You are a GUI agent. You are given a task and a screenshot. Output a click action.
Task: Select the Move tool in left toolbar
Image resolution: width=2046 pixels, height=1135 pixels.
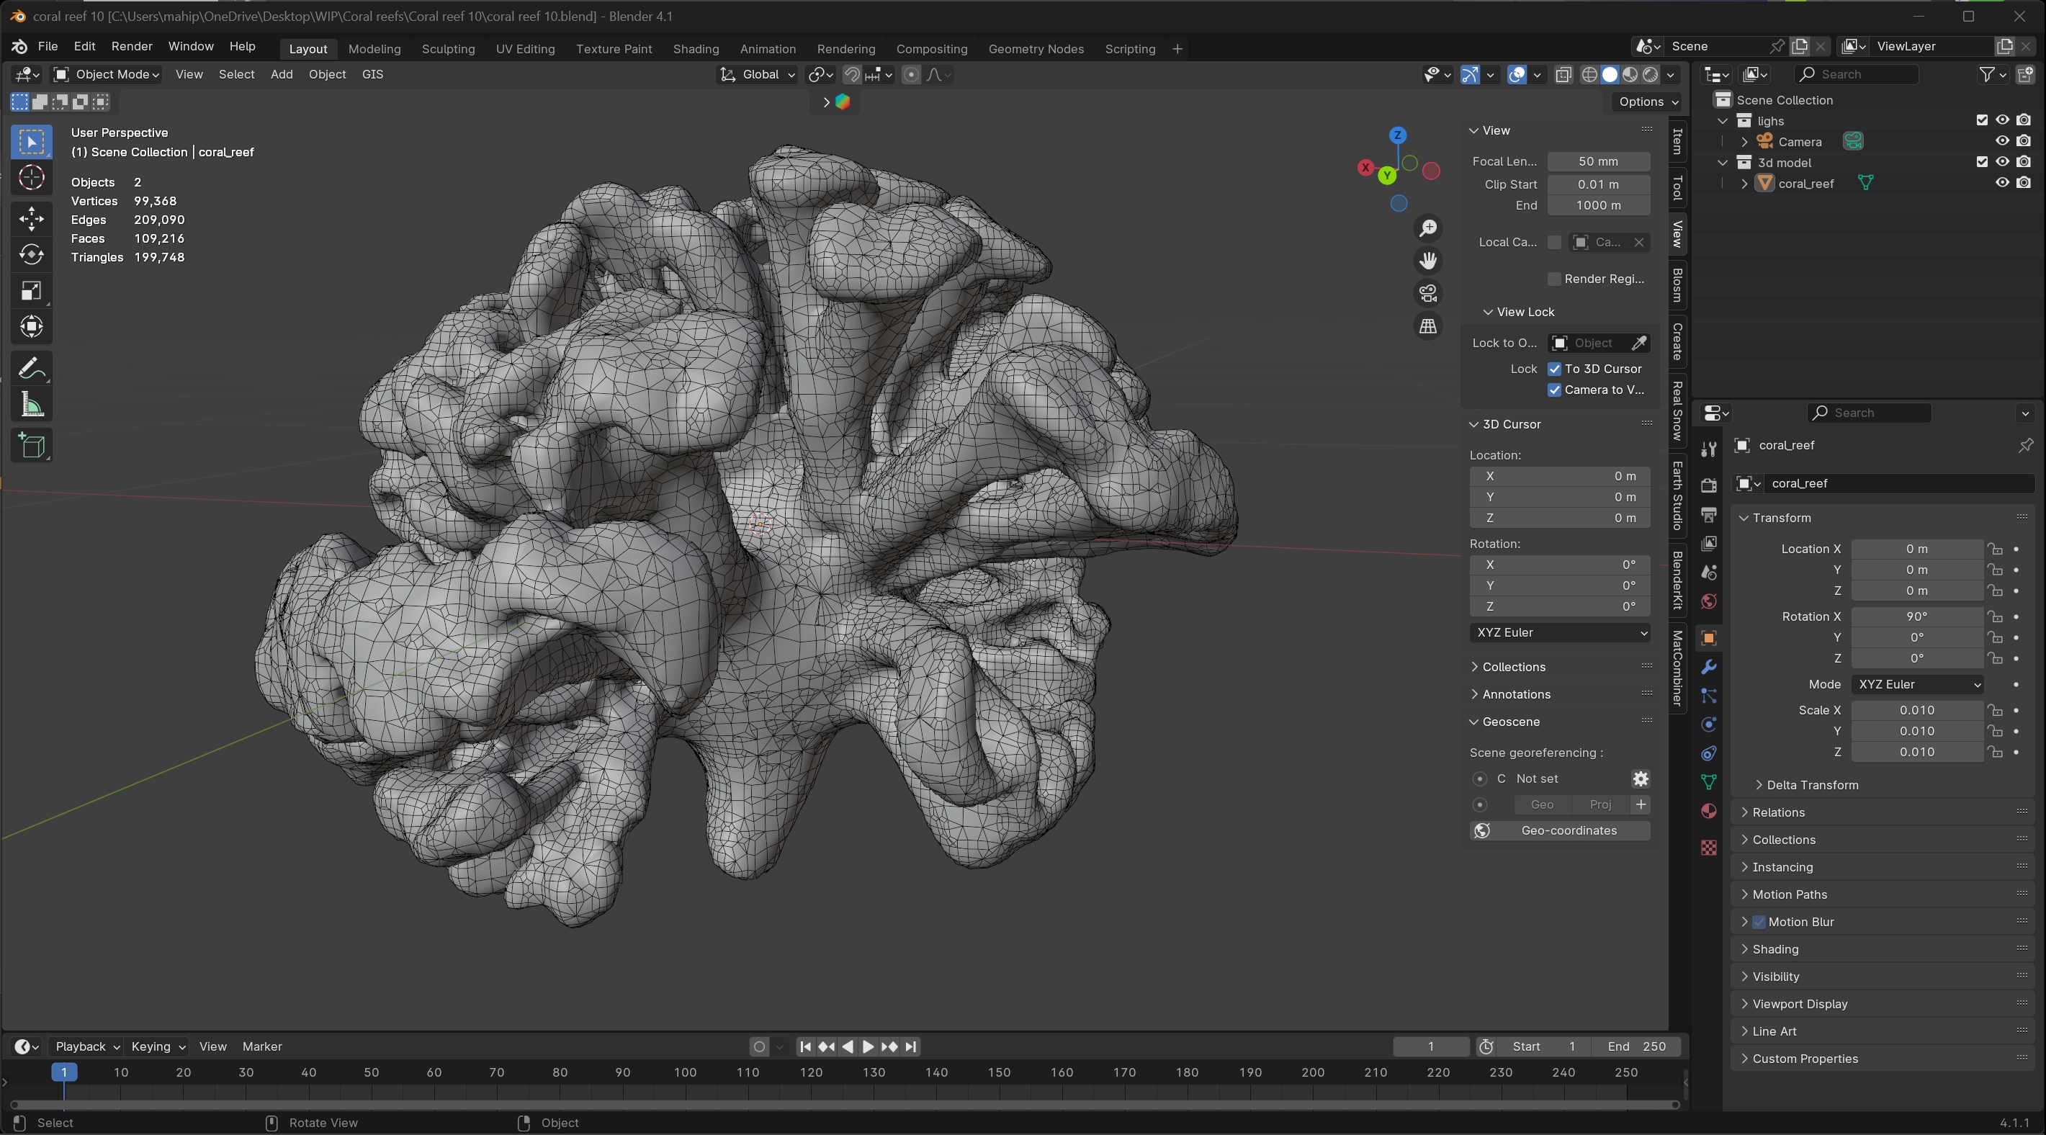(31, 218)
